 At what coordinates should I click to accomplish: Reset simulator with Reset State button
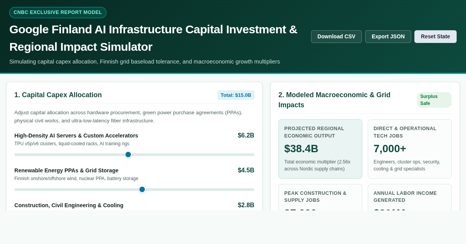[x=435, y=36]
